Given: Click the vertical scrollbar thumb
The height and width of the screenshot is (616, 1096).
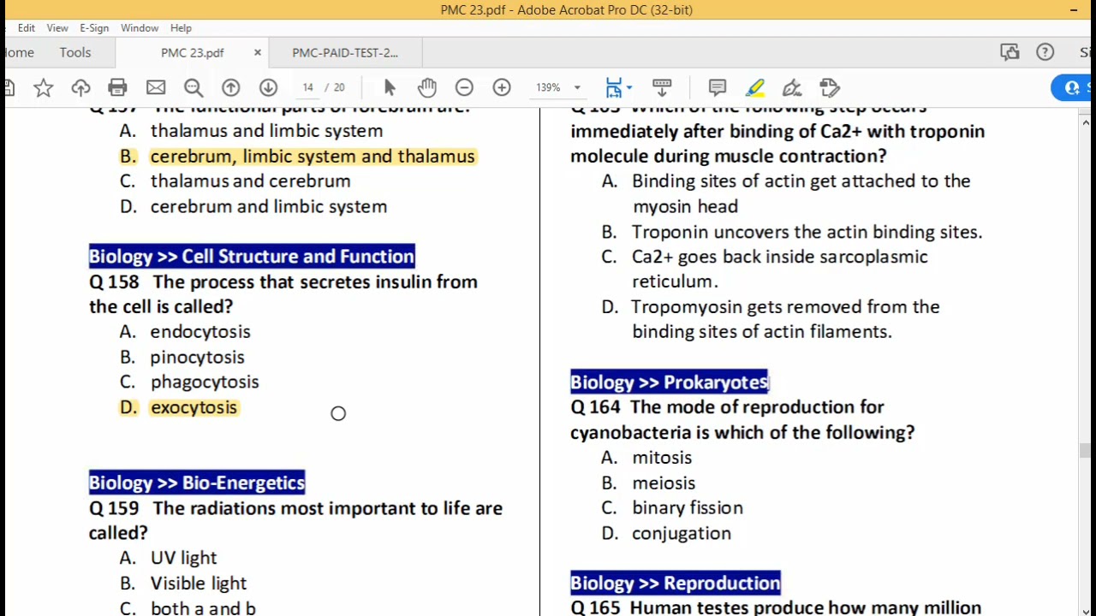Looking at the screenshot, I should 1085,451.
